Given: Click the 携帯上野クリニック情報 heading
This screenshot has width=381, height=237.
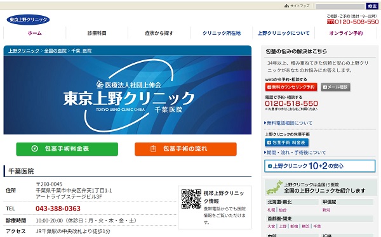Looking at the screenshot, I should (224, 197).
